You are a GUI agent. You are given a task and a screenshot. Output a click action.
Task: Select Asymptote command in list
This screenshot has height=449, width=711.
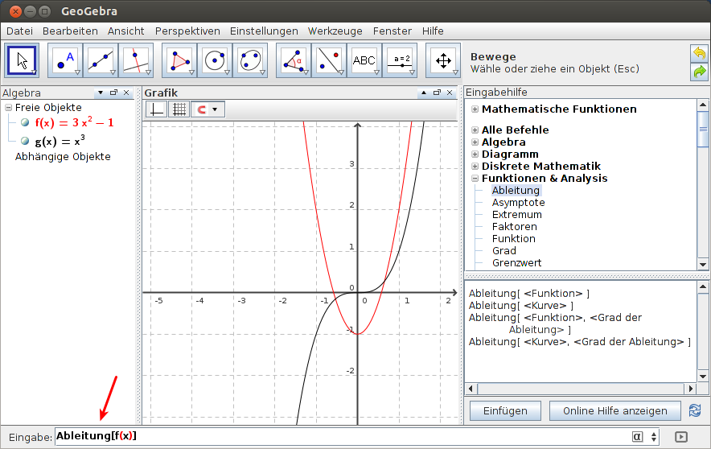click(518, 203)
